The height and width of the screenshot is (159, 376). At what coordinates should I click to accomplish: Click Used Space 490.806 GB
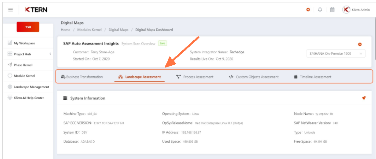[x=190, y=142]
